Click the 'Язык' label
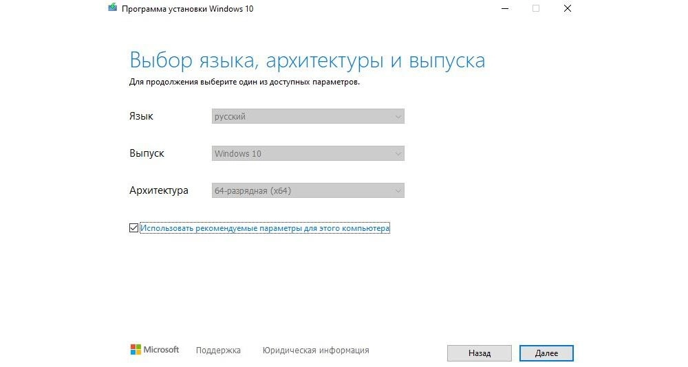This screenshot has height=367, width=688. (x=141, y=116)
